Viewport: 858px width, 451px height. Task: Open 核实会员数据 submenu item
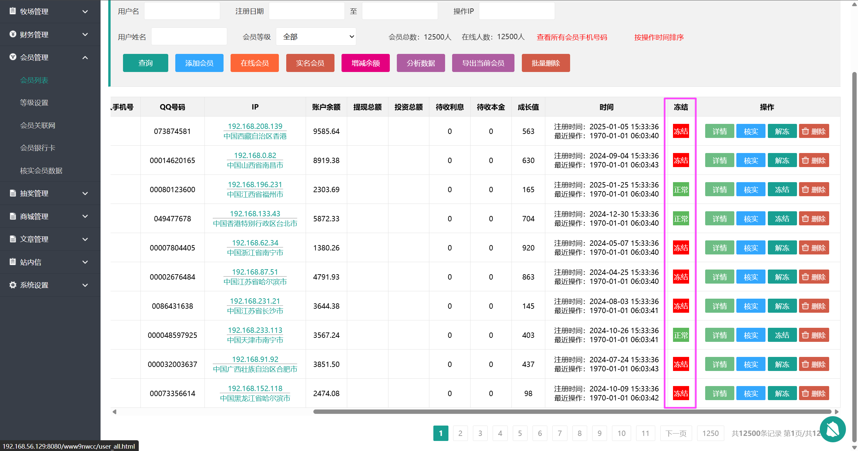tap(41, 170)
